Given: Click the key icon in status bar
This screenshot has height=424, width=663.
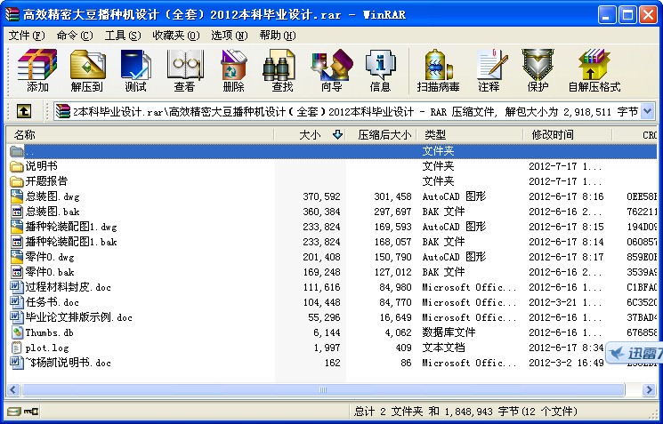Looking at the screenshot, I should tap(31, 411).
